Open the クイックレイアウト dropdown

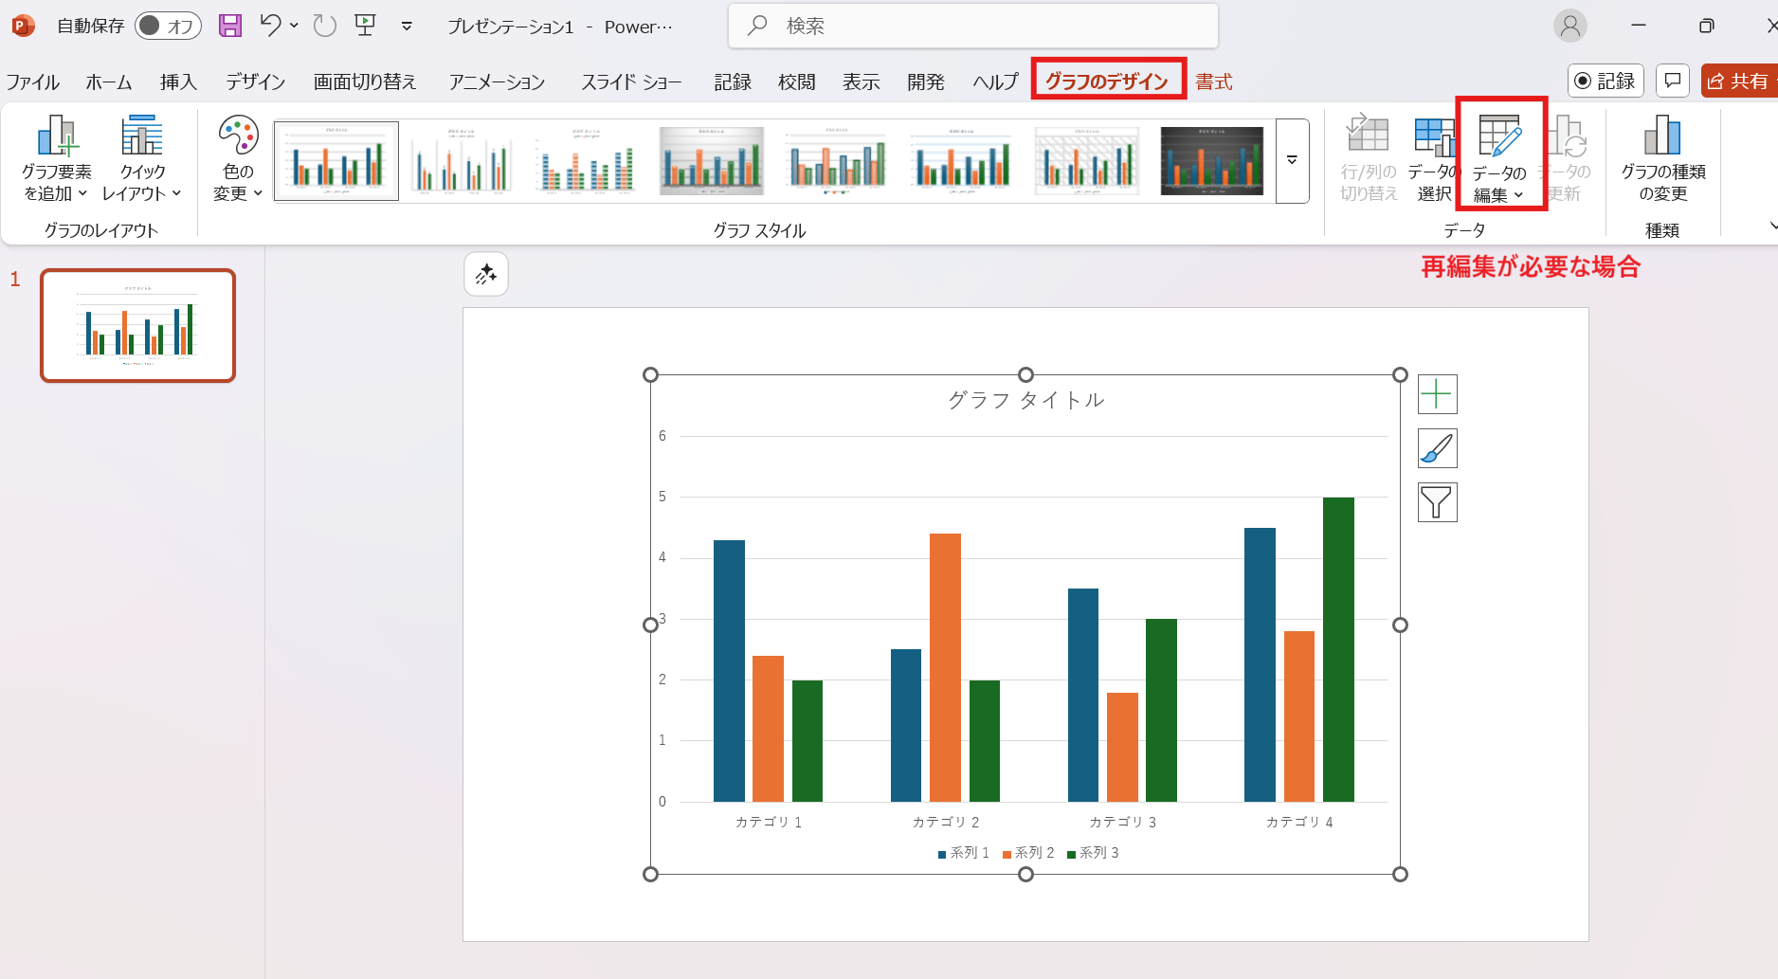[x=141, y=157]
